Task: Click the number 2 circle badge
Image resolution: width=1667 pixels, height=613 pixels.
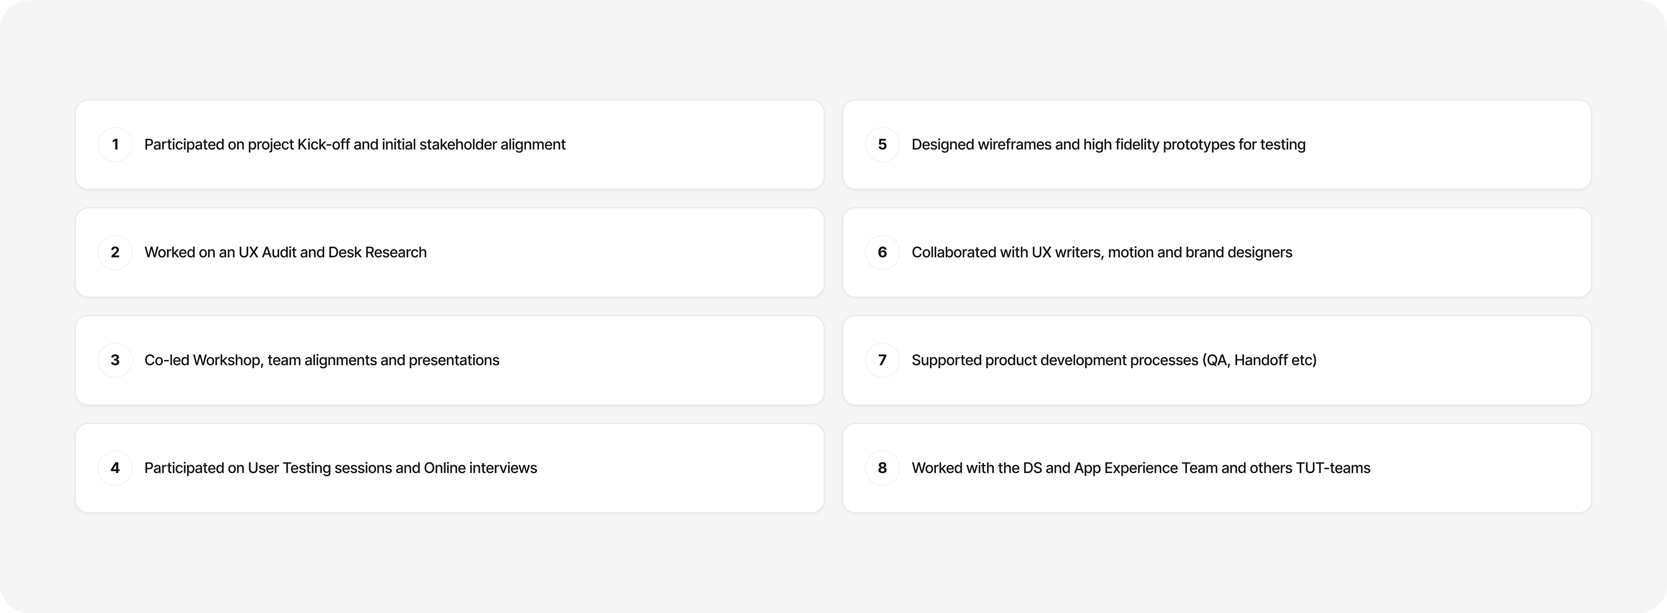Action: [115, 252]
